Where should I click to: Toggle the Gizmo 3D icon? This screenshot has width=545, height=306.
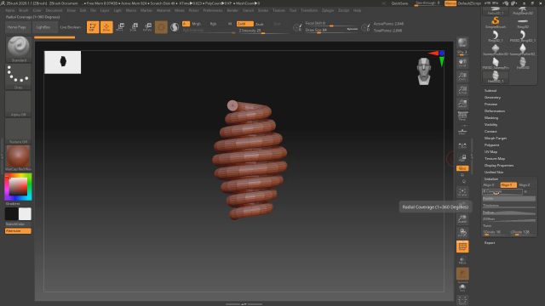tap(161, 26)
